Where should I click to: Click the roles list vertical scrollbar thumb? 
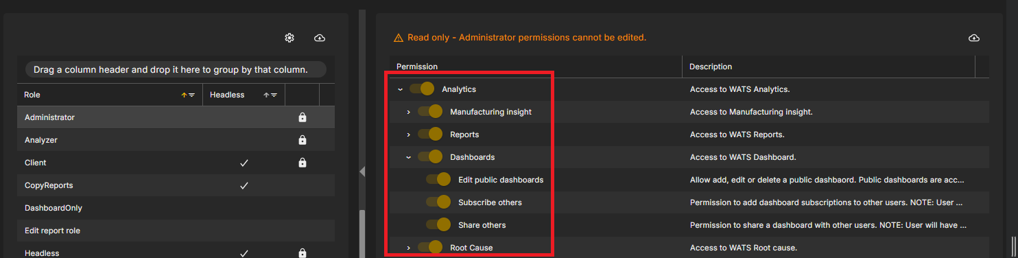[x=362, y=233]
